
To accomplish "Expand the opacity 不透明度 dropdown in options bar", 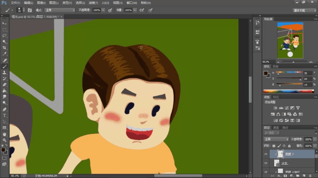I will point(103,10).
